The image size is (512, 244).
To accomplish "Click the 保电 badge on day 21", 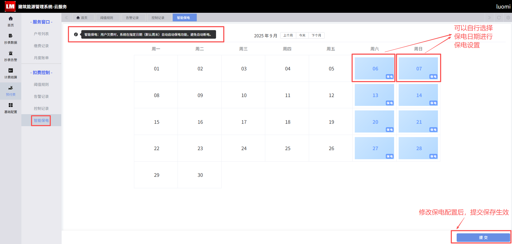I will point(433,130).
